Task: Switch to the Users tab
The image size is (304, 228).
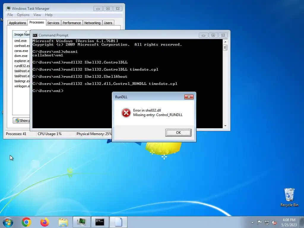Action: [108, 23]
